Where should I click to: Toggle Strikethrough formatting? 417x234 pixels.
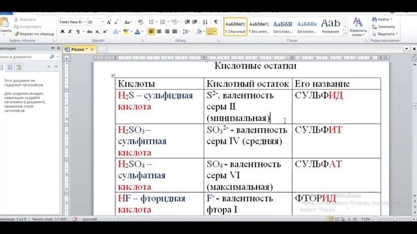pyautogui.click(x=90, y=32)
